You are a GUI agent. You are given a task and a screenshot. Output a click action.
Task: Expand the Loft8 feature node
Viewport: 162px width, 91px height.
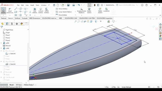[1, 43]
